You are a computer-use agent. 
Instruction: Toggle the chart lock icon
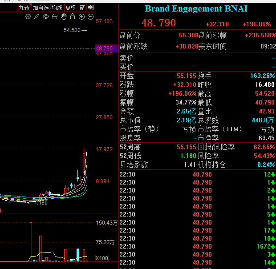coord(73,16)
